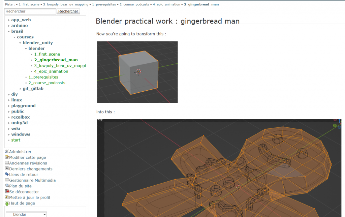The height and width of the screenshot is (217, 345).
Task: Click the Derniers changements icon
Action: tap(7, 168)
